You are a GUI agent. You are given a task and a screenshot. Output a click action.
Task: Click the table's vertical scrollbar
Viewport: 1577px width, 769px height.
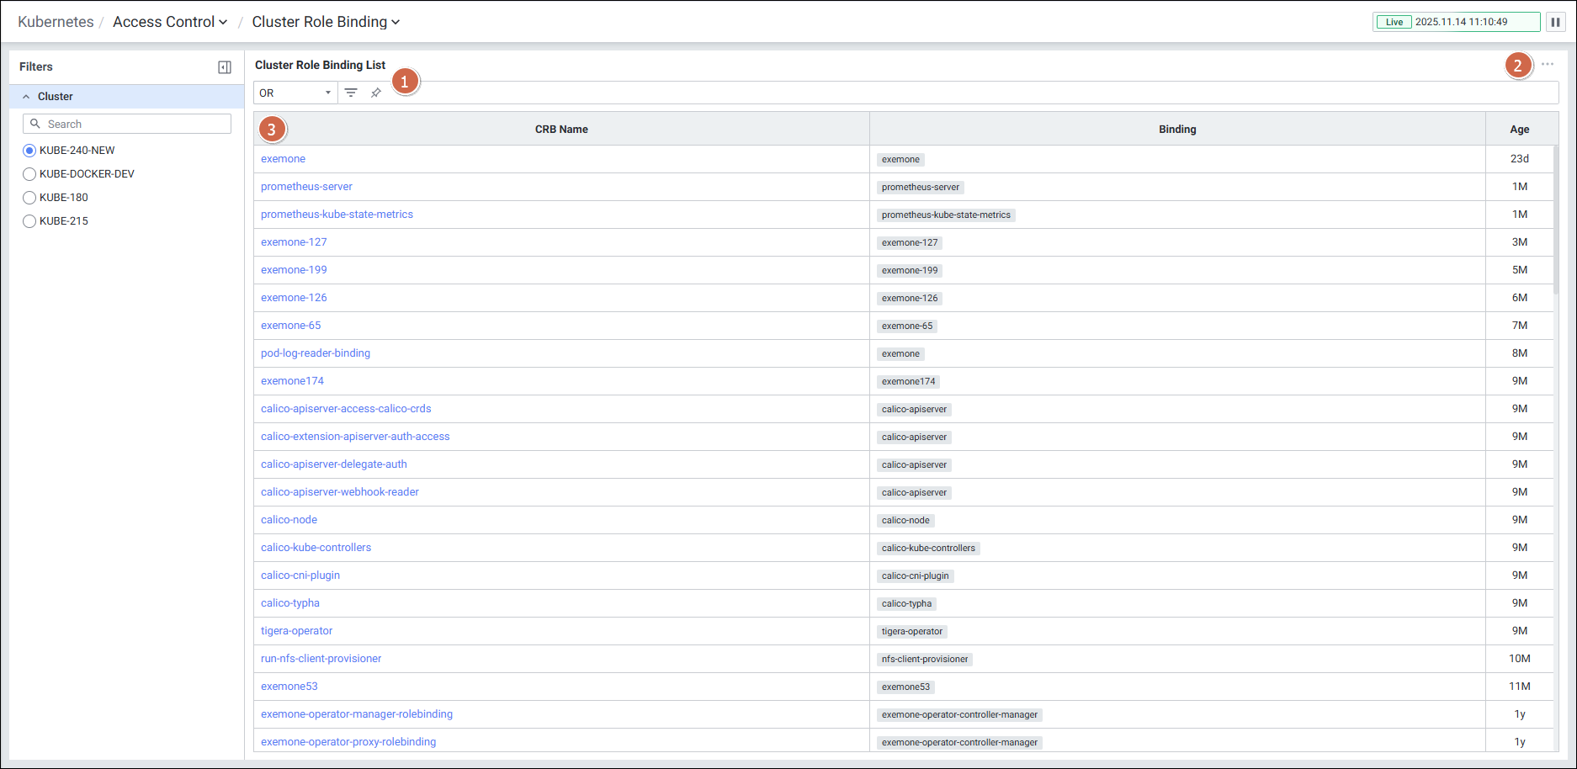tap(1554, 220)
